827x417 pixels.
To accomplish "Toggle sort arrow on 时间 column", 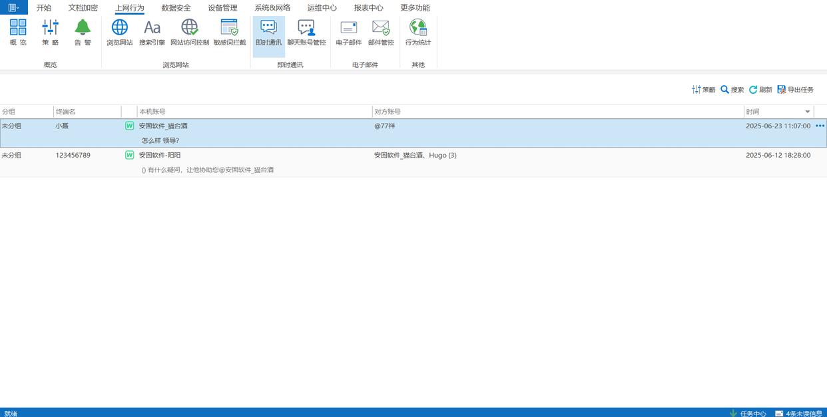I will point(808,112).
